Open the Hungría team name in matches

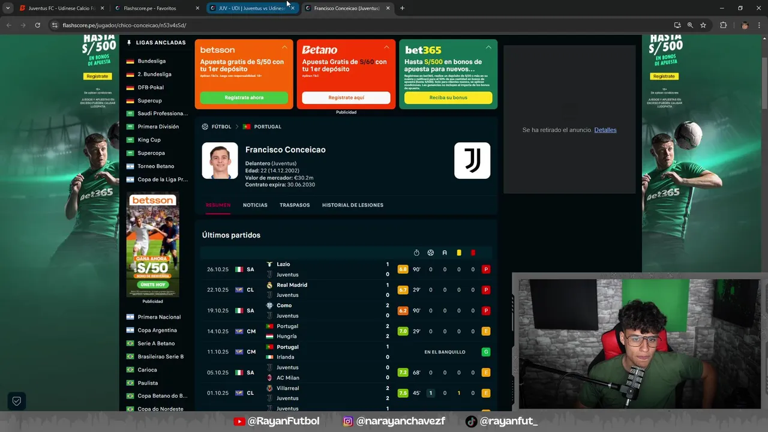click(x=286, y=337)
